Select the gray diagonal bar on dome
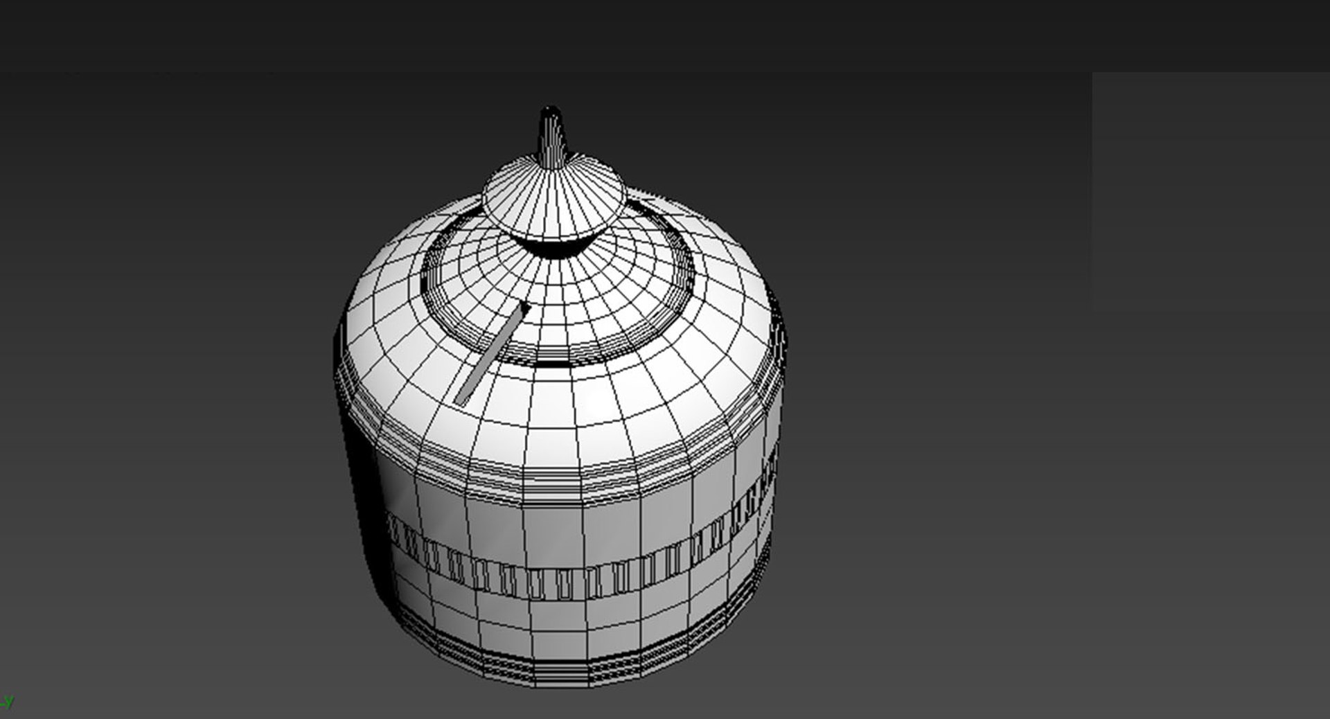This screenshot has height=719, width=1330. (x=492, y=353)
